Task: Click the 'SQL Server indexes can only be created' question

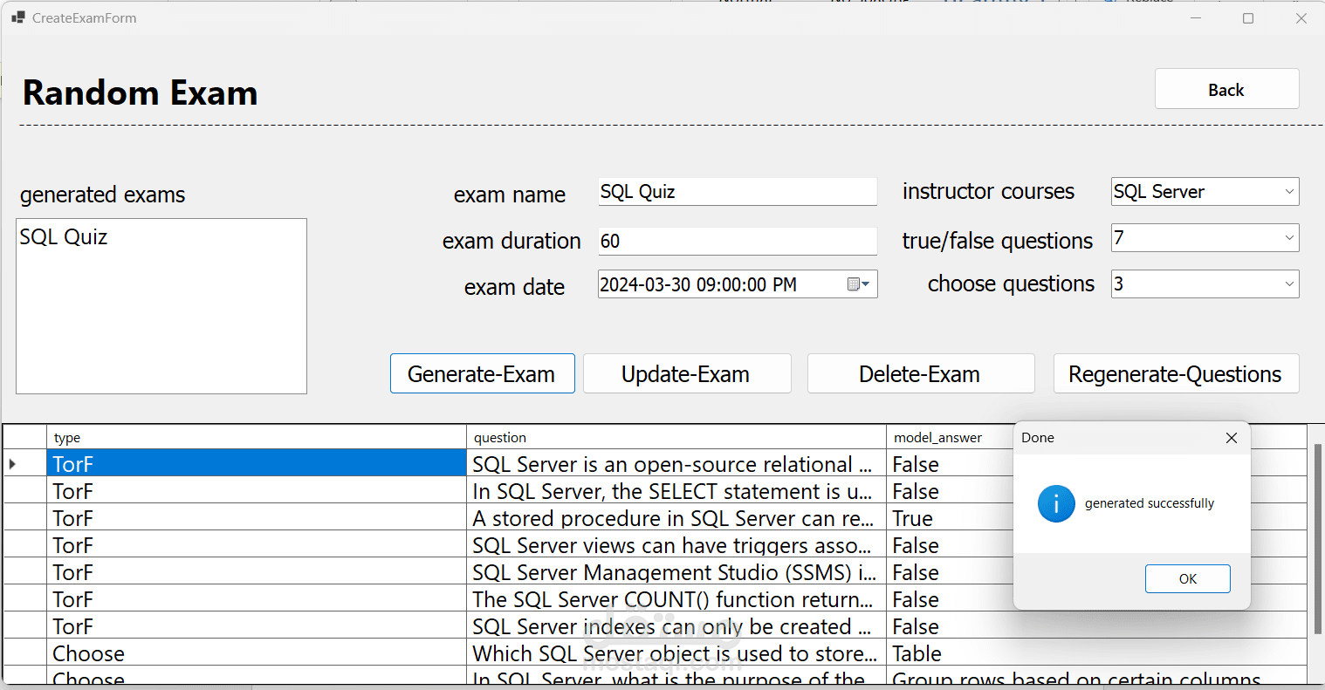Action: click(x=676, y=626)
